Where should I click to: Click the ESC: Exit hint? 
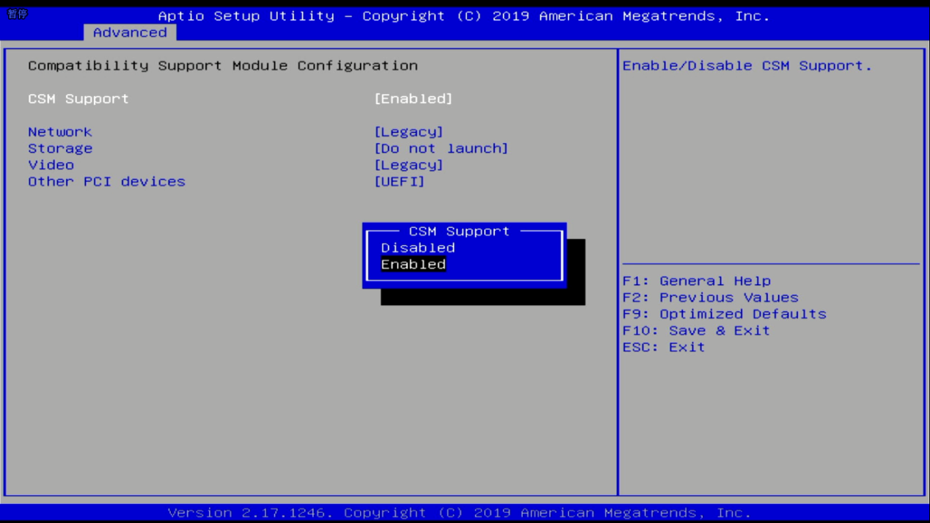(x=663, y=348)
